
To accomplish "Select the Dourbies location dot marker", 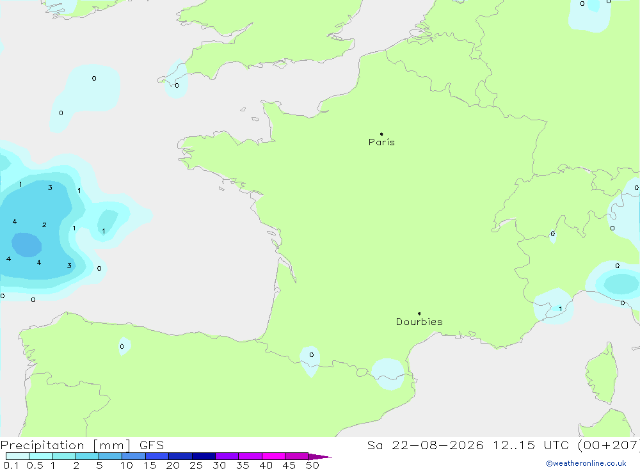I will tap(419, 314).
